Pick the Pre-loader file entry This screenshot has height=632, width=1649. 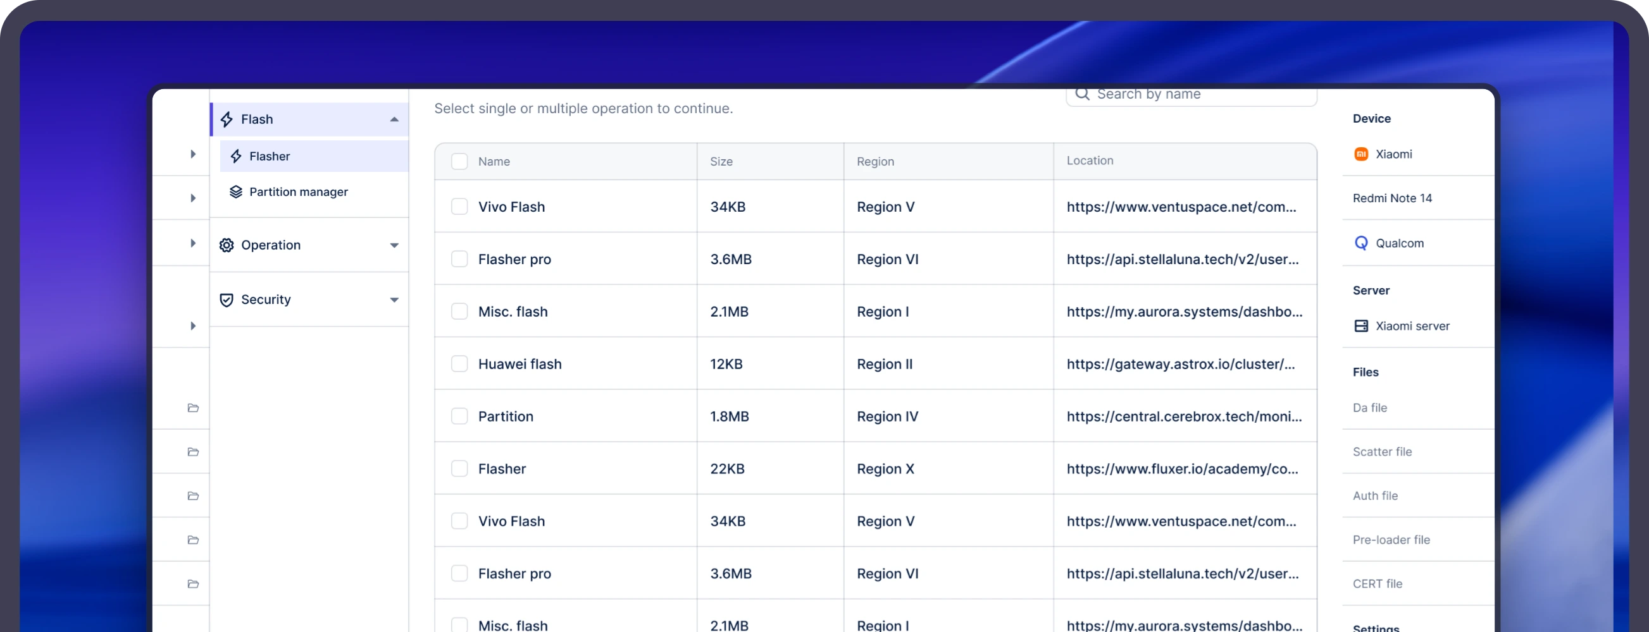[1418, 540]
